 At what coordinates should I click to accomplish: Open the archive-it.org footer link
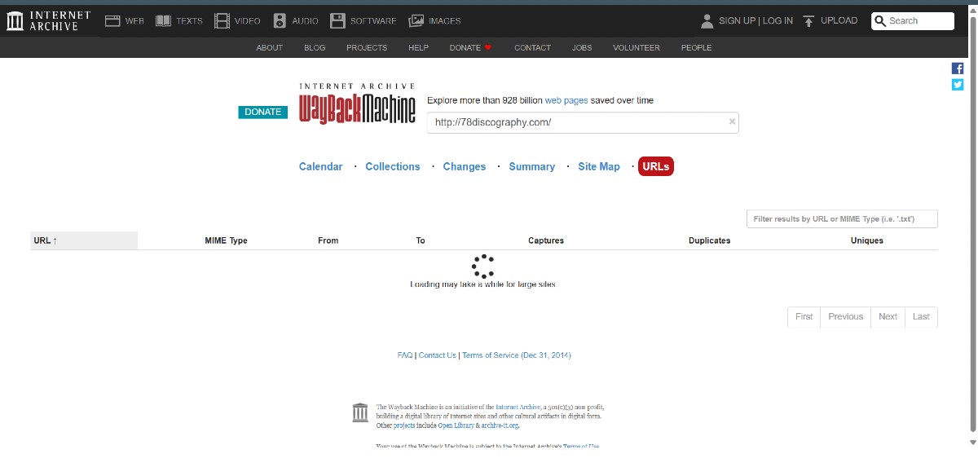tap(500, 426)
